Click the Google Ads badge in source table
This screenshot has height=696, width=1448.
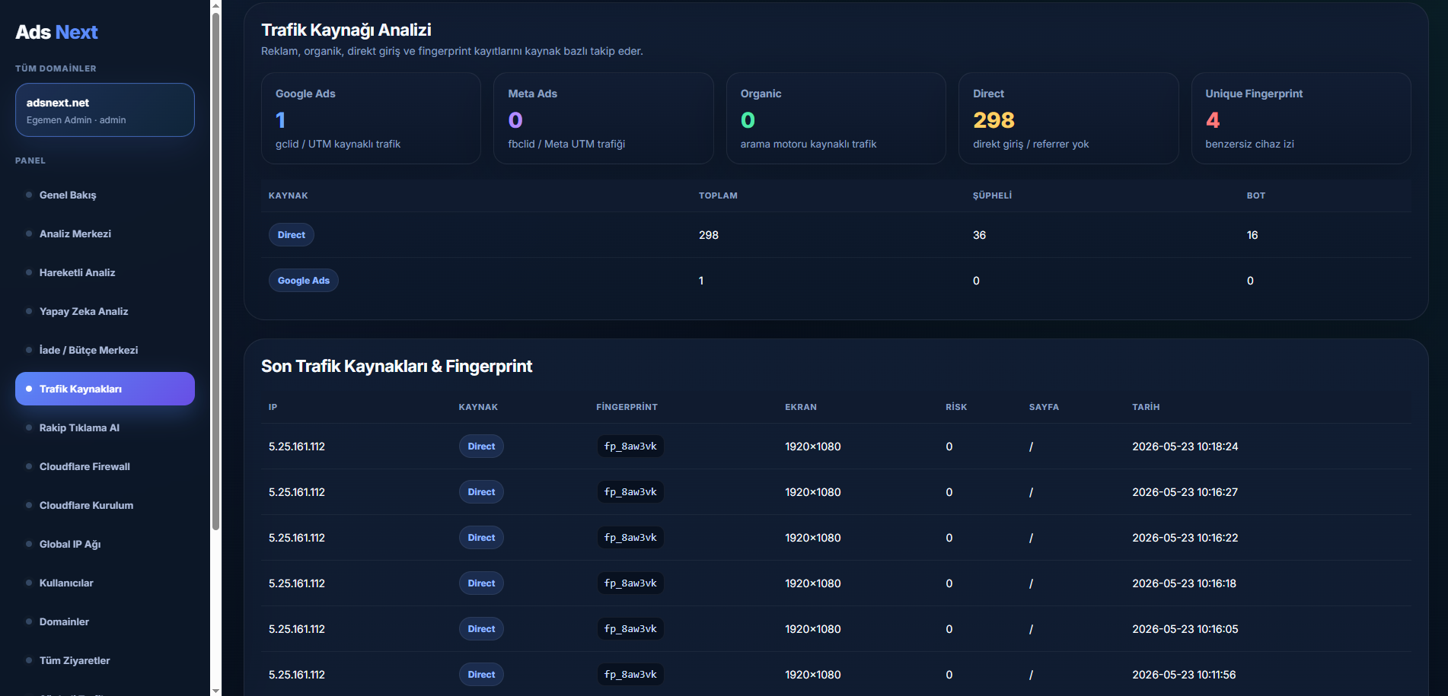point(304,281)
